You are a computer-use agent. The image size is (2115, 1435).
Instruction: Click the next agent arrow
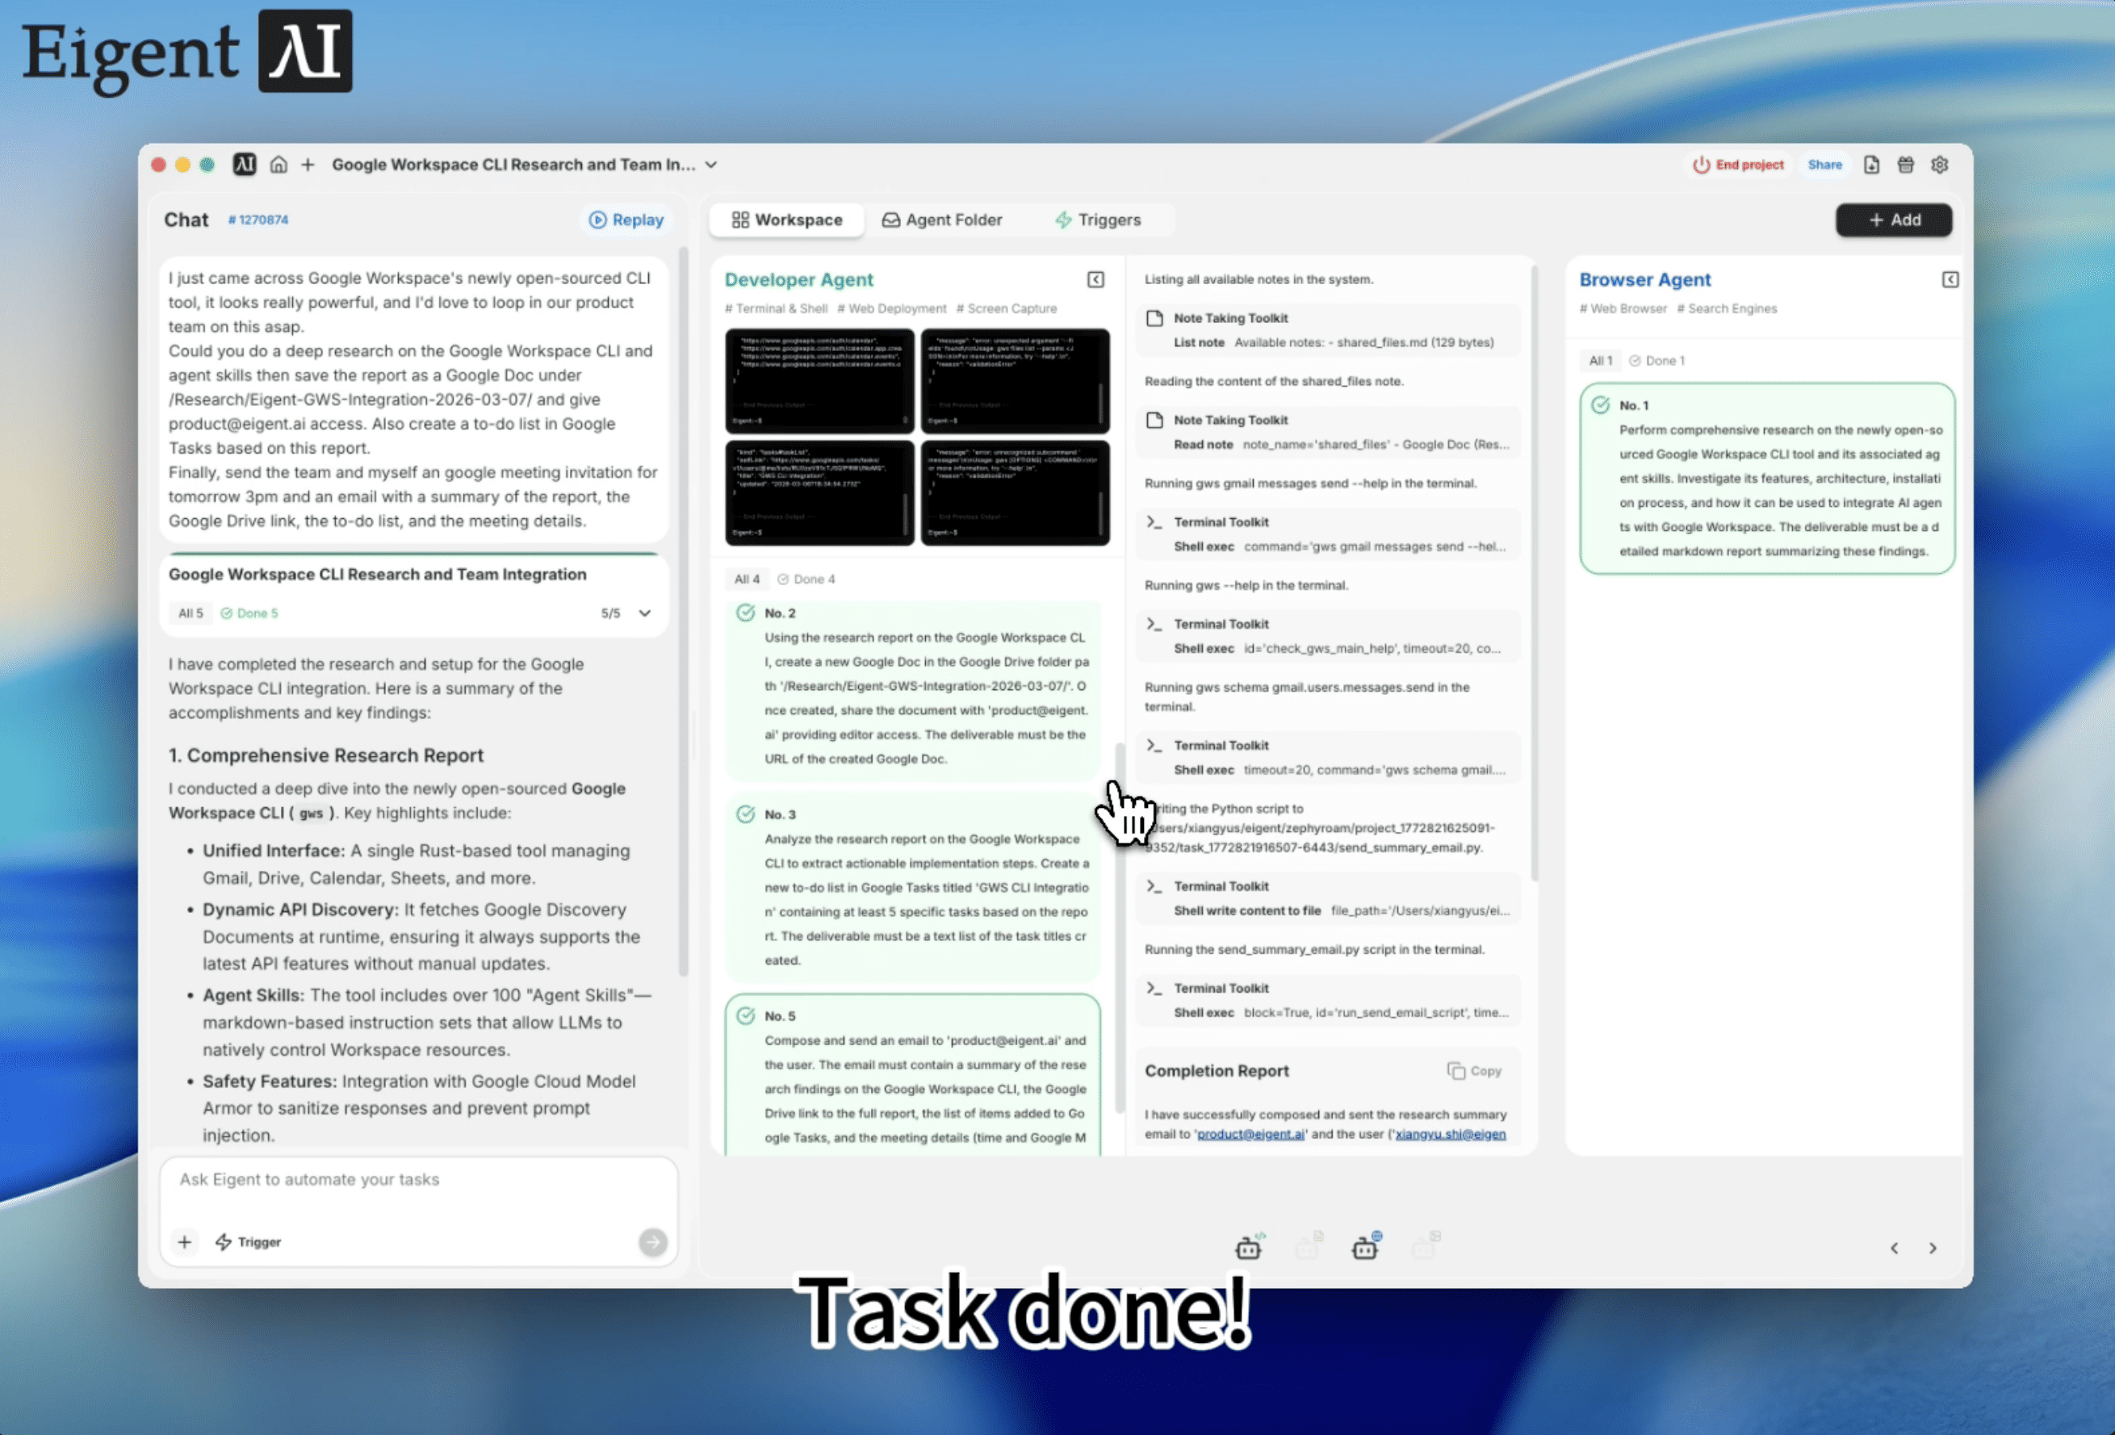tap(1932, 1249)
